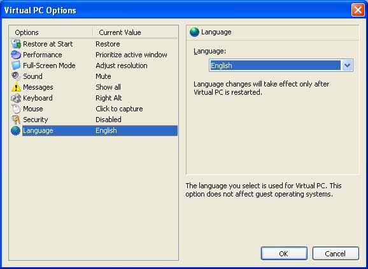The width and height of the screenshot is (368, 269).
Task: Click the globe icon in Language panel header
Action: (x=194, y=32)
